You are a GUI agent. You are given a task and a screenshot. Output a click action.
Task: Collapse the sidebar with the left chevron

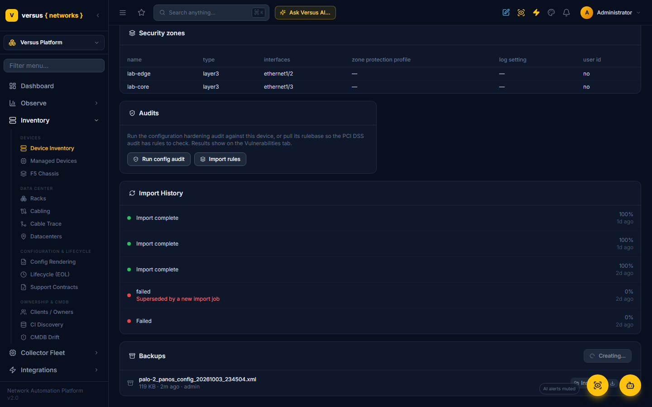pyautogui.click(x=98, y=15)
